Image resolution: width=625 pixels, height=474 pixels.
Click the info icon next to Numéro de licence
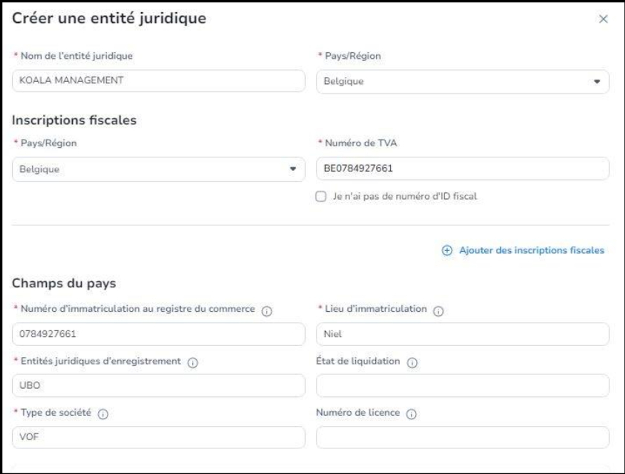pos(412,414)
